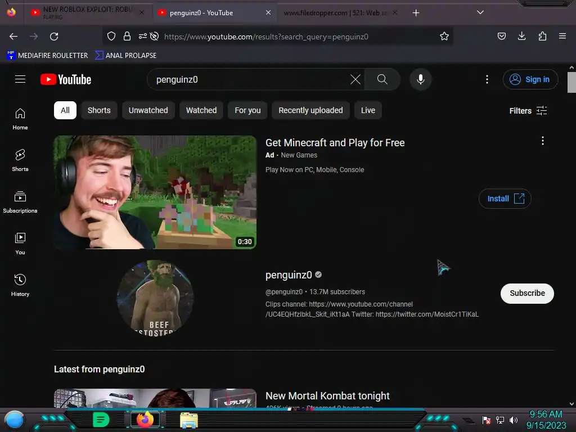This screenshot has height=432, width=576.
Task: Open MEDIAFIRE ROULETTER bookmark
Action: tap(47, 56)
